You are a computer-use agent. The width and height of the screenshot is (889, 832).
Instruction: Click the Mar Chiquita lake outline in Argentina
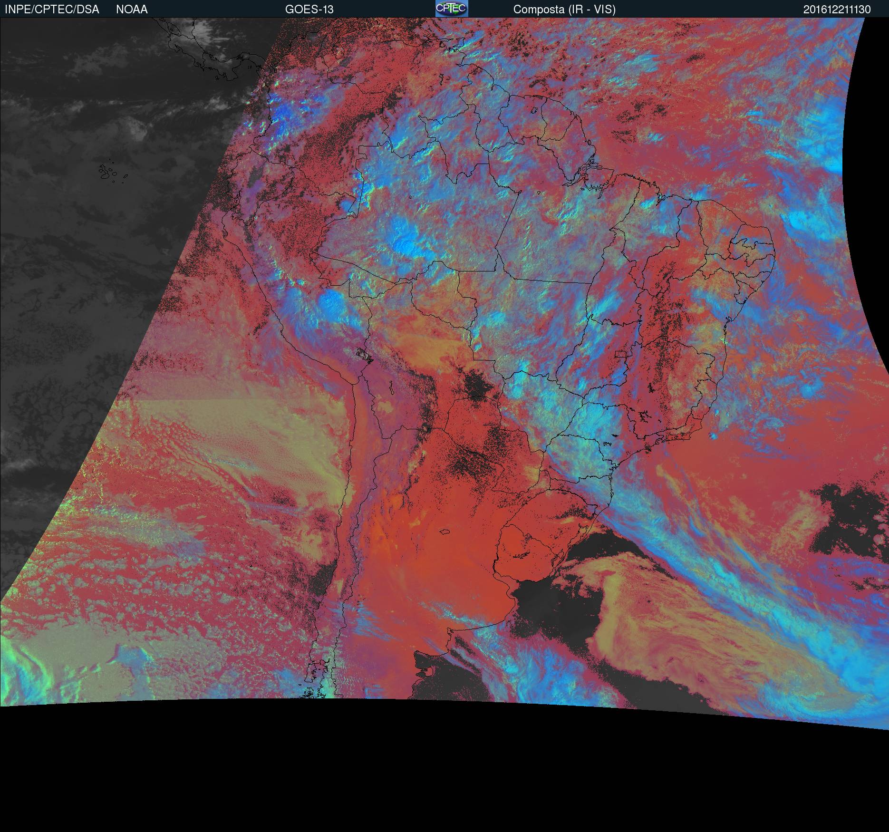[x=444, y=532]
